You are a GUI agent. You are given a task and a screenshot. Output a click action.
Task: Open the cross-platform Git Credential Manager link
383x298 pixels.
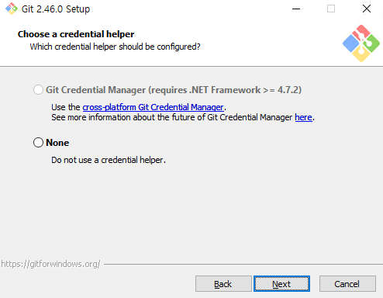point(153,107)
